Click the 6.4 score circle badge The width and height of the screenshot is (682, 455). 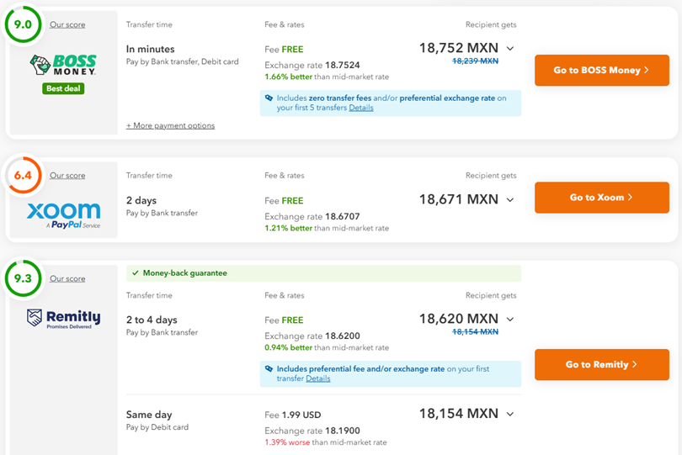(x=23, y=175)
